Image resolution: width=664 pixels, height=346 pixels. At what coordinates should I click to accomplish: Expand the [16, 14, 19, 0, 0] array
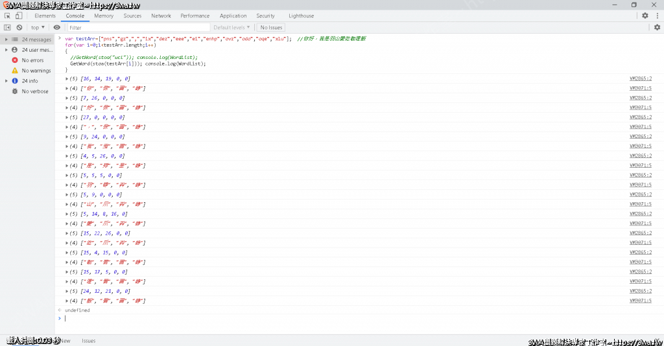tap(67, 78)
